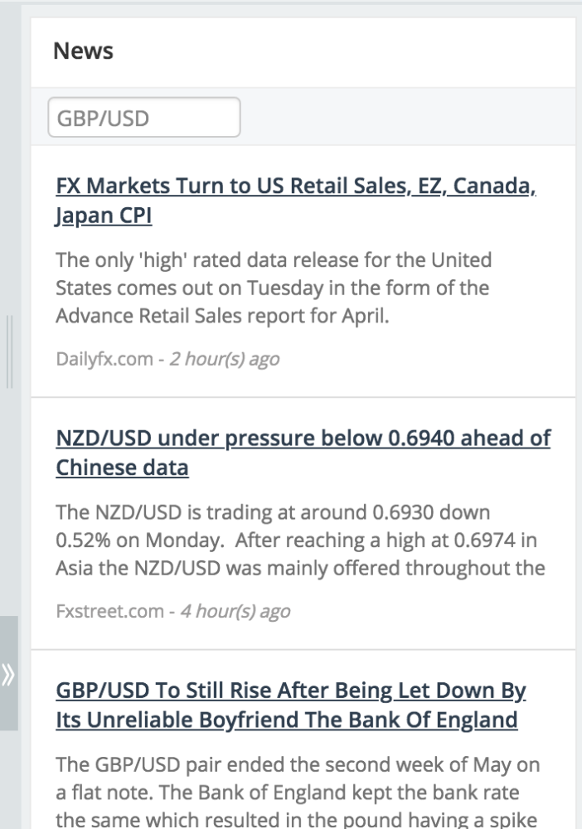This screenshot has width=582, height=829.
Task: Expand the collapsed side panel double-chevron
Action: pos(8,674)
